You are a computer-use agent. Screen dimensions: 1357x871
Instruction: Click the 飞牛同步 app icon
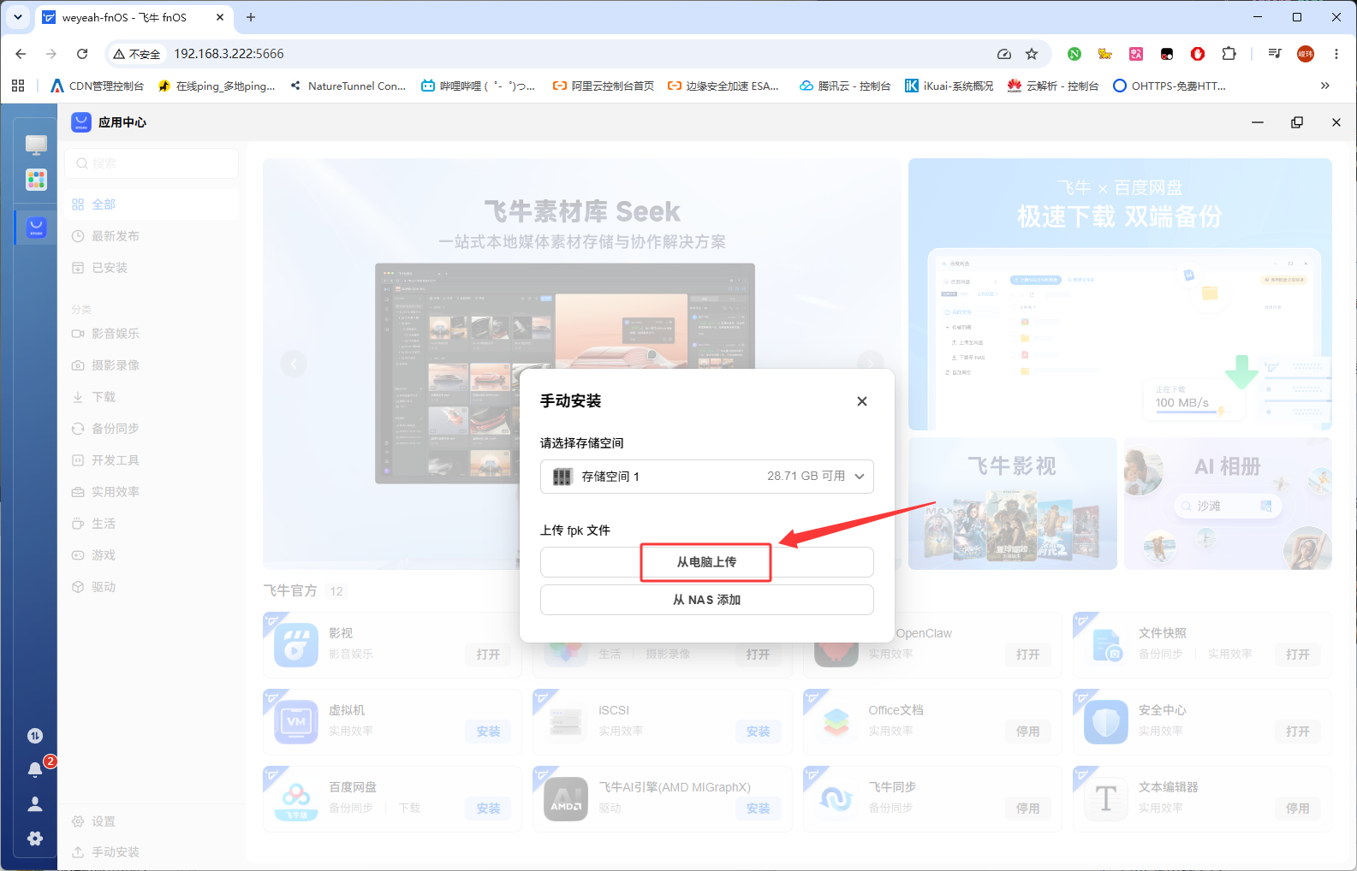(836, 798)
